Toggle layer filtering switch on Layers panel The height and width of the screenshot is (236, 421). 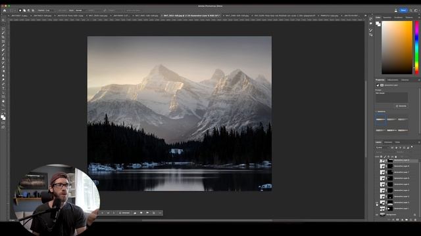[x=412, y=147]
